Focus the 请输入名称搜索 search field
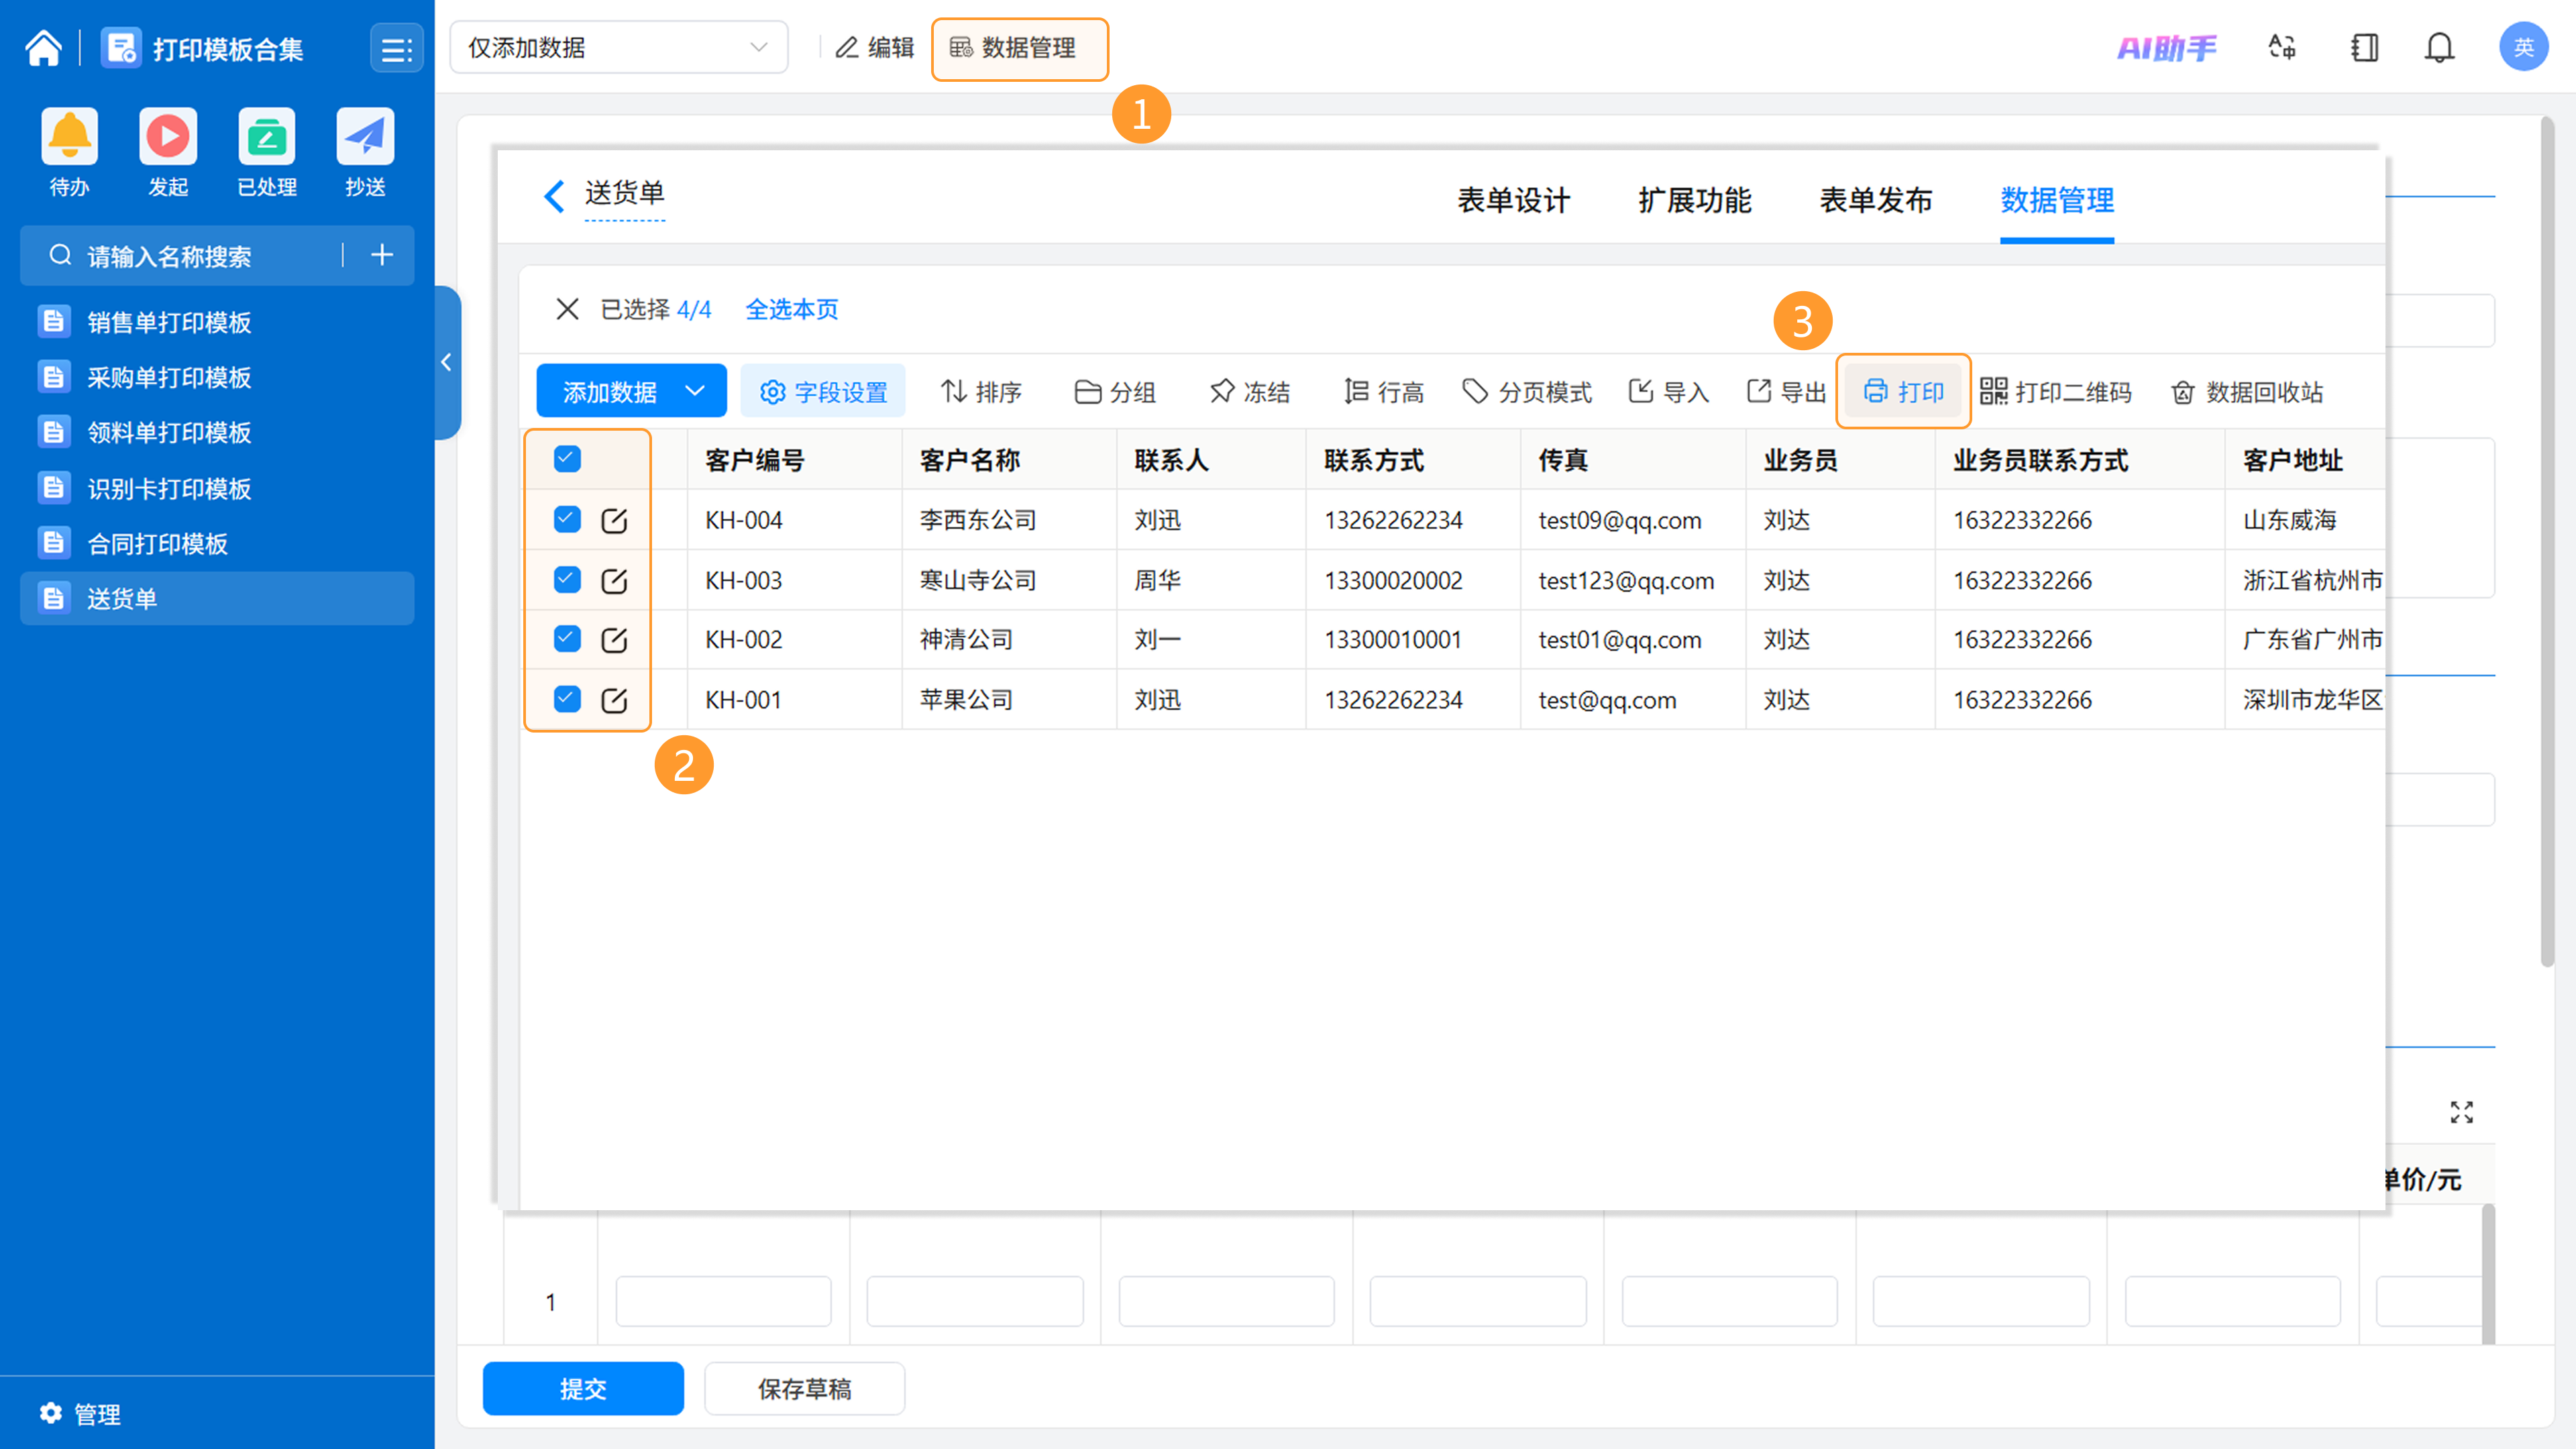This screenshot has width=2576, height=1449. (190, 256)
